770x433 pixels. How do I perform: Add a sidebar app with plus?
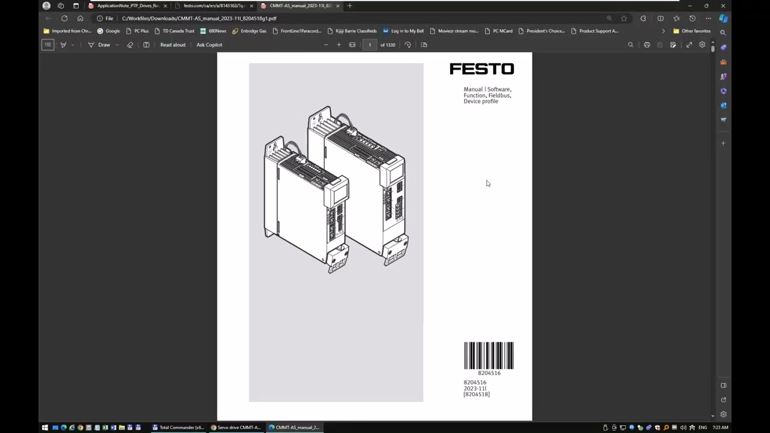723,143
